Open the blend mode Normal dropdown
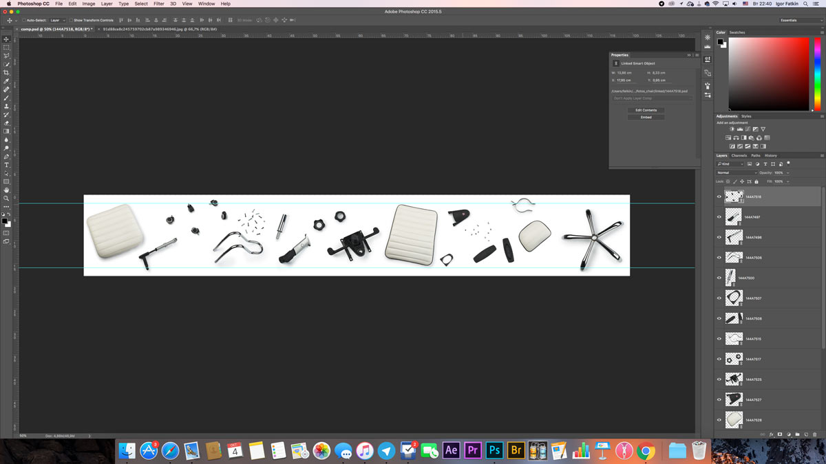Image resolution: width=826 pixels, height=464 pixels. tap(734, 173)
